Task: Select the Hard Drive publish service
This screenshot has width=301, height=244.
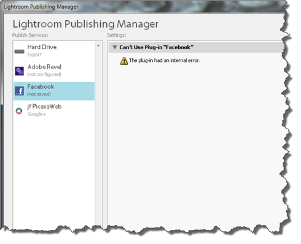Action: pyautogui.click(x=54, y=51)
